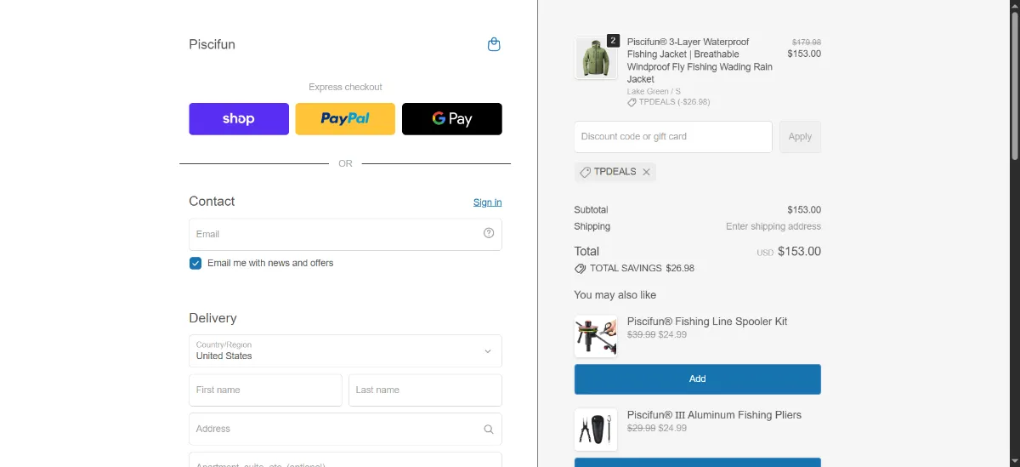Click the Piscifun Fishing Line Spooler Kit name

click(x=707, y=322)
